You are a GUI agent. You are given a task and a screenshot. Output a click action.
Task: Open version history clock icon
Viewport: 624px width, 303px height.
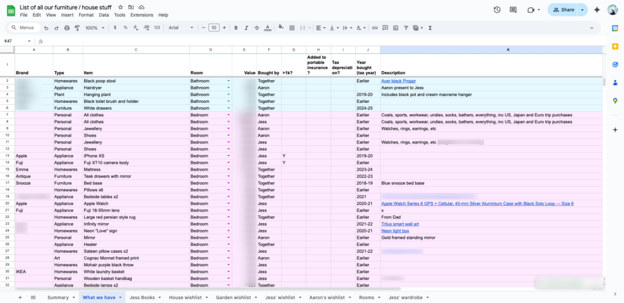coord(497,10)
